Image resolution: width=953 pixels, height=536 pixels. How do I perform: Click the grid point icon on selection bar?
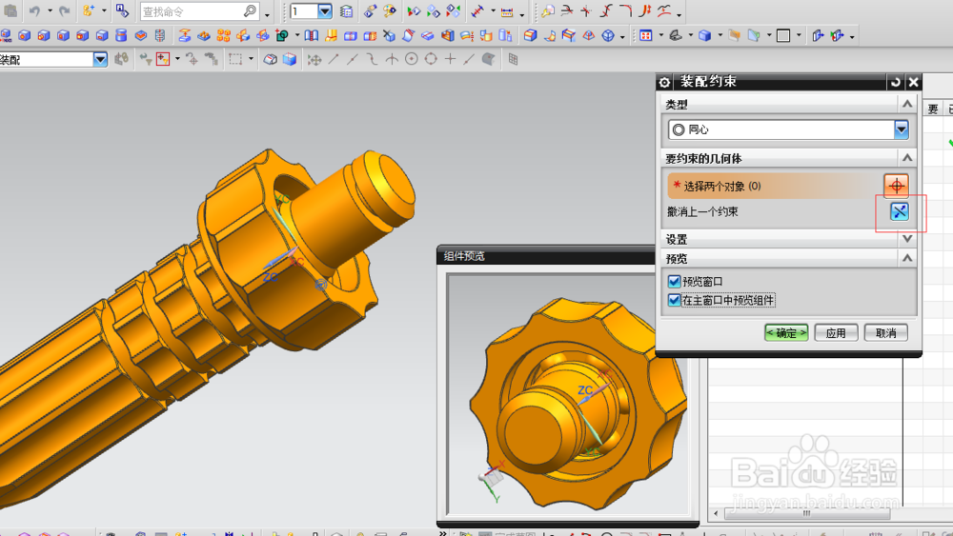coord(513,59)
